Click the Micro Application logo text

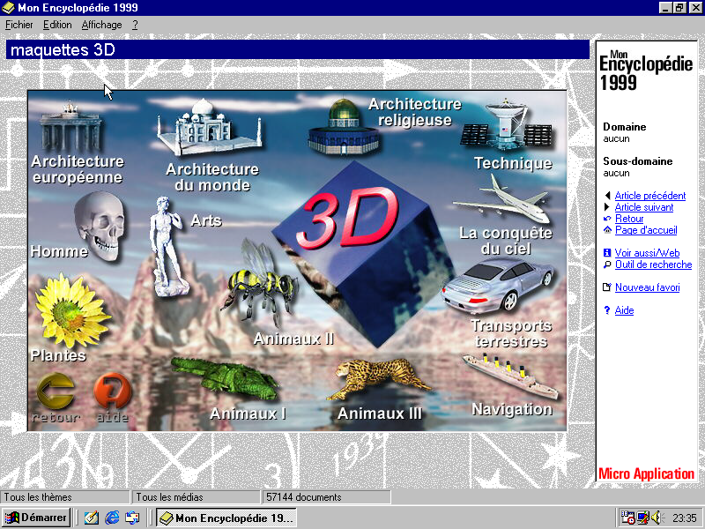click(x=646, y=473)
